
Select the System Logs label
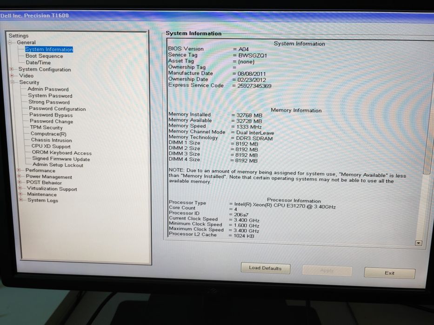tap(43, 201)
